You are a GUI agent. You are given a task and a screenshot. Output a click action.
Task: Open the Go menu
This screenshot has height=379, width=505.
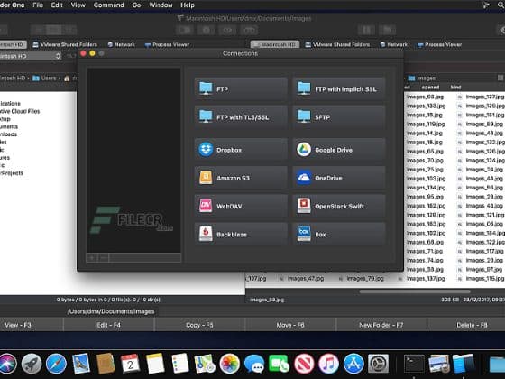coord(136,5)
